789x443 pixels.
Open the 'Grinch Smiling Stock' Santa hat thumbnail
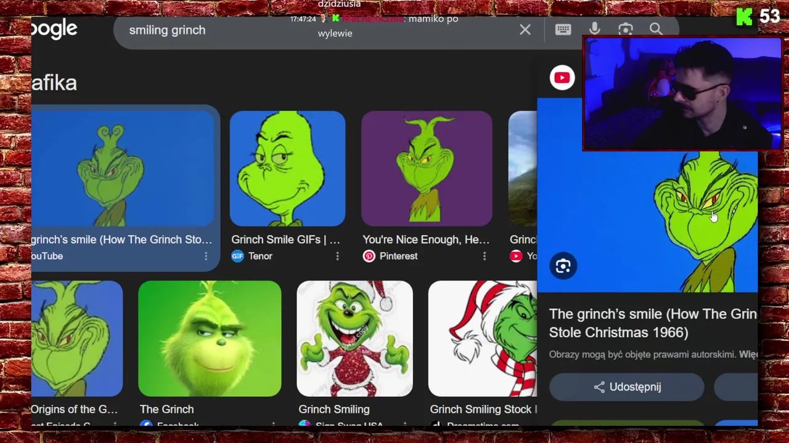tap(483, 338)
